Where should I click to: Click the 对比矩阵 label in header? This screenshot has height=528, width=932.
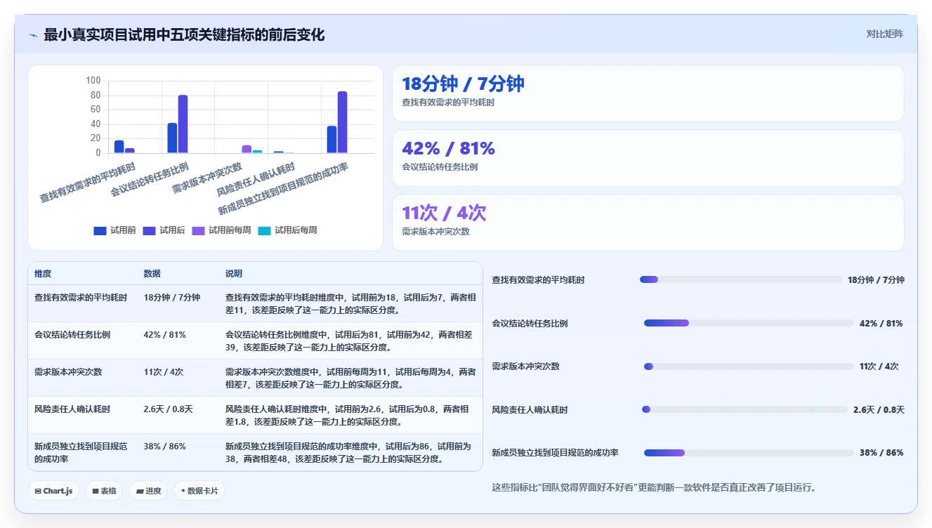[x=884, y=34]
